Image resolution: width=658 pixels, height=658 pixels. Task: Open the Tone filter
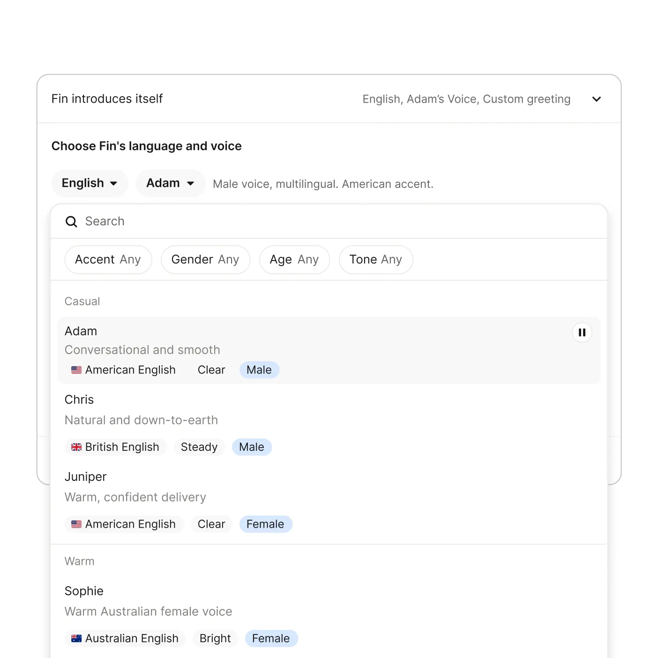click(375, 259)
